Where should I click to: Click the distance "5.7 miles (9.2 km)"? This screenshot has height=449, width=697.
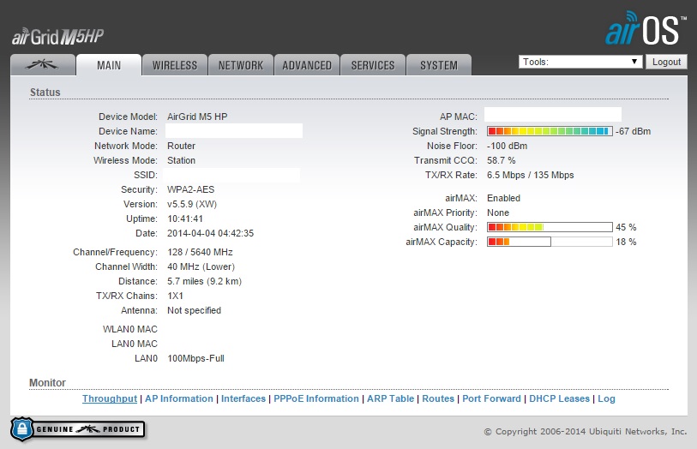[204, 282]
